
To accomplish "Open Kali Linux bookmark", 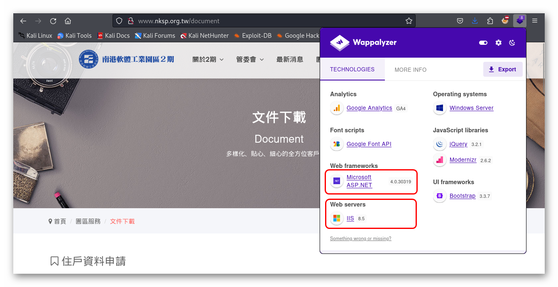I will click(x=35, y=36).
